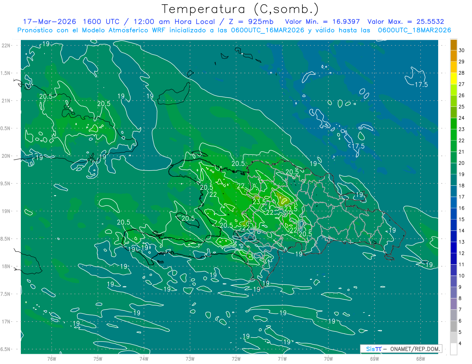Click the "Valor Max. = 25.5532" text
This screenshot has width=472, height=364.
406,22
